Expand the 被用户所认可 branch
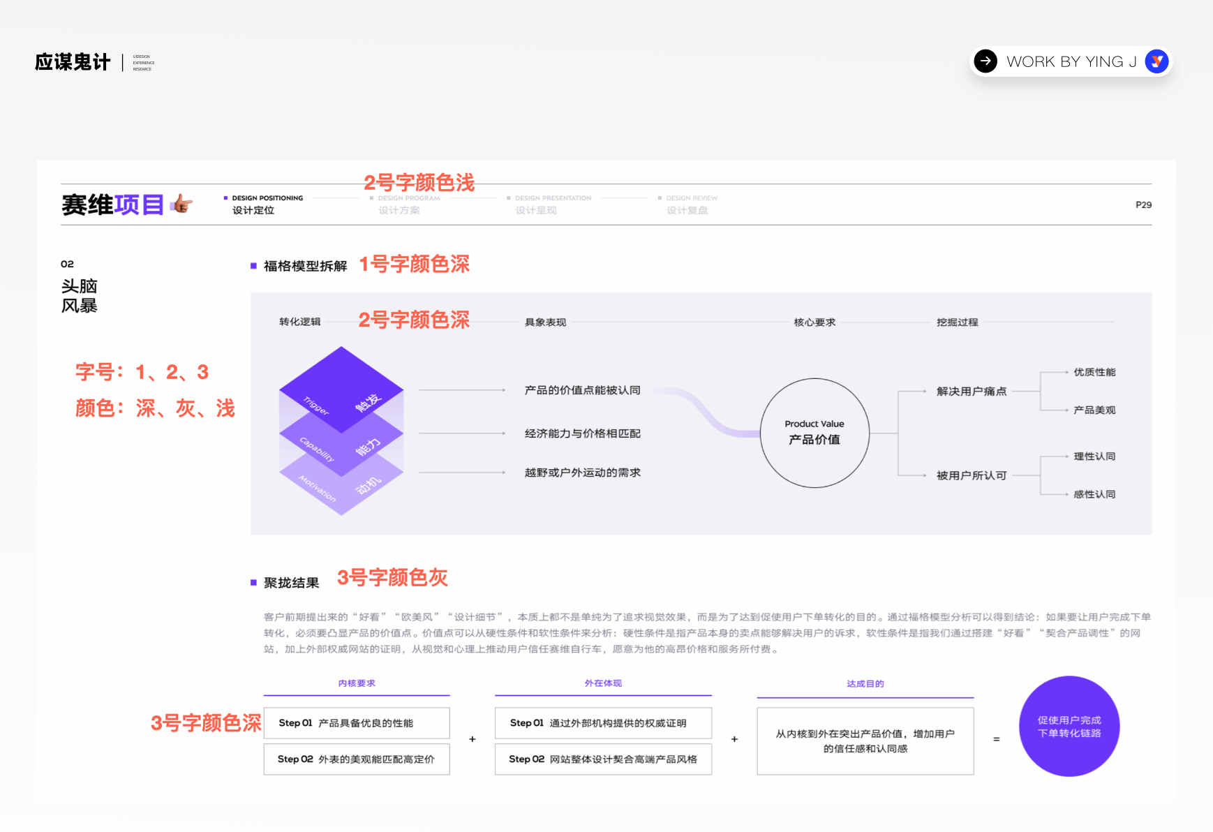 (x=972, y=475)
